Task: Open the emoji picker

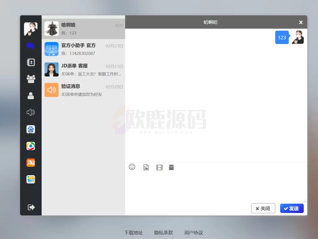Action: click(x=132, y=167)
